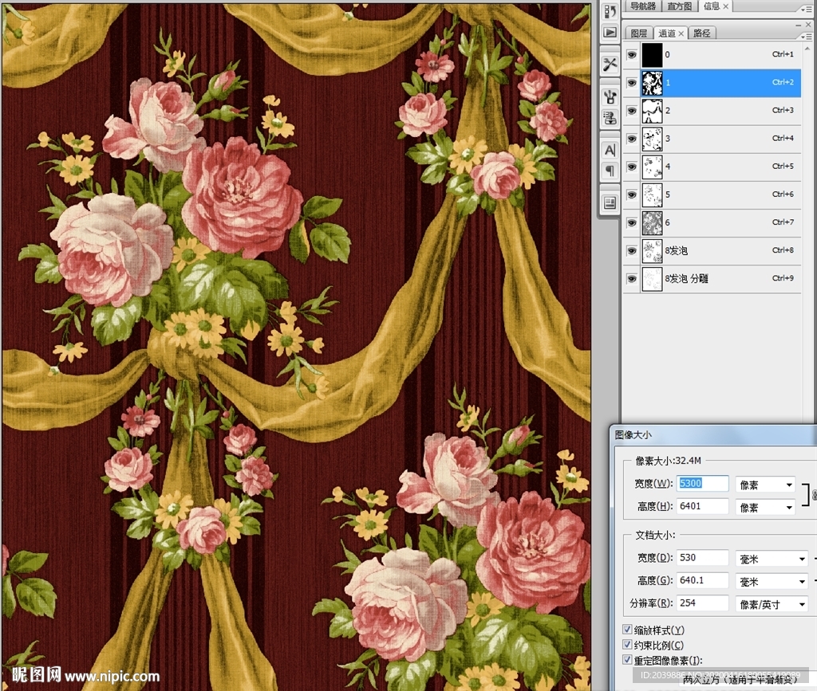The image size is (817, 691).
Task: Disable the 重定图像像素 checkbox
Action: point(628,660)
